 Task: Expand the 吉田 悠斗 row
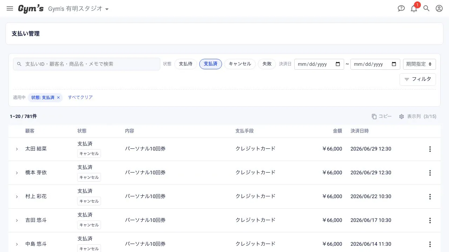click(x=17, y=220)
